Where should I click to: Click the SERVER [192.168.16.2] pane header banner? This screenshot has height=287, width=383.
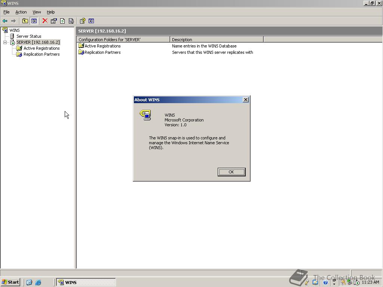tap(229, 31)
